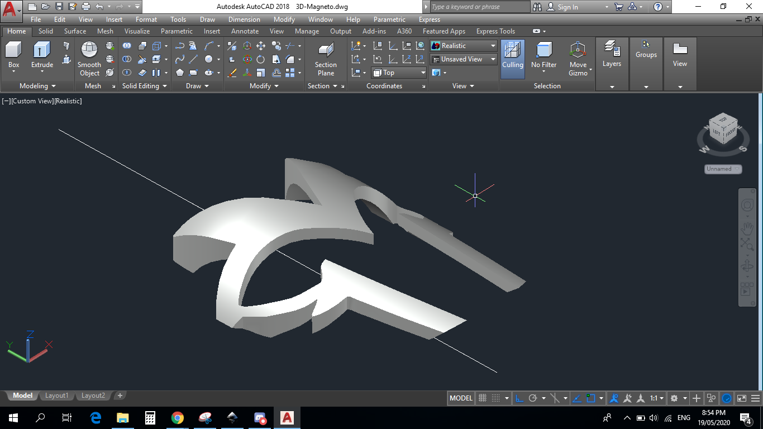This screenshot has width=763, height=429.
Task: Open the Customization menu in status bar
Action: [x=756, y=398]
